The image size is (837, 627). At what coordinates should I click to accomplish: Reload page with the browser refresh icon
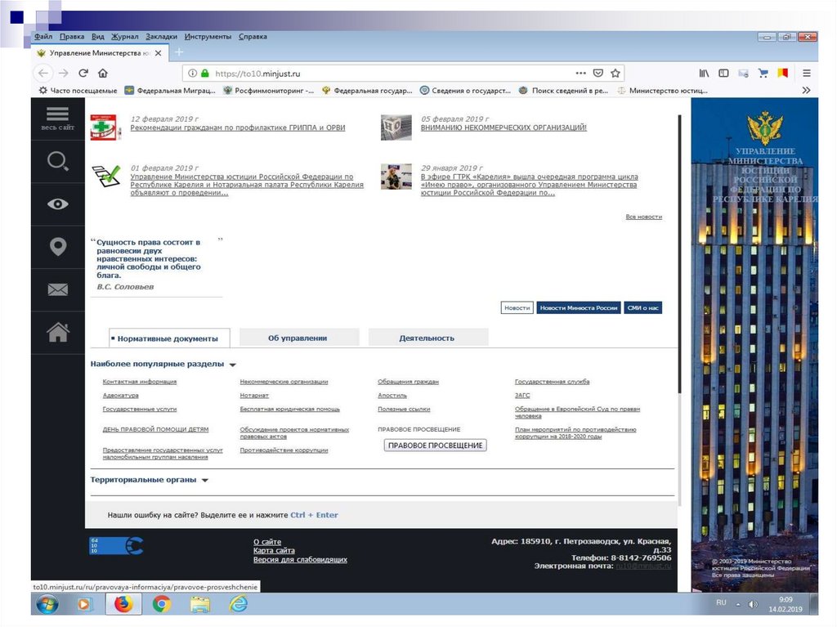pyautogui.click(x=83, y=74)
